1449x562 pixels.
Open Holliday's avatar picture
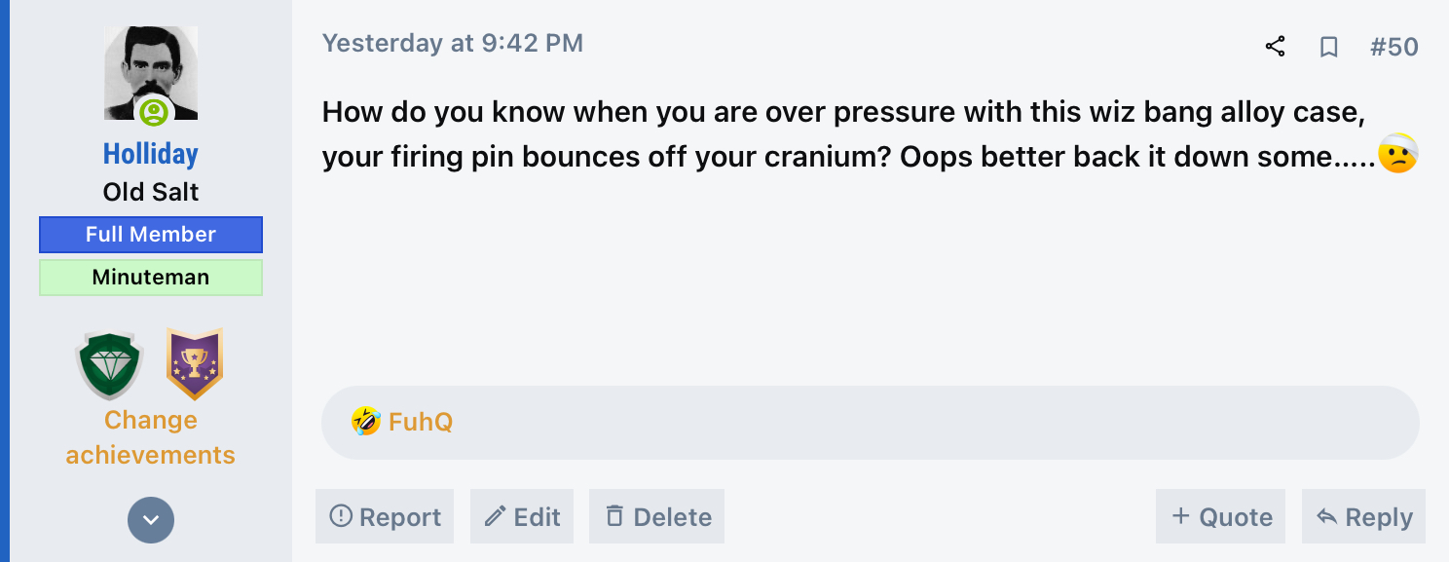click(x=151, y=73)
